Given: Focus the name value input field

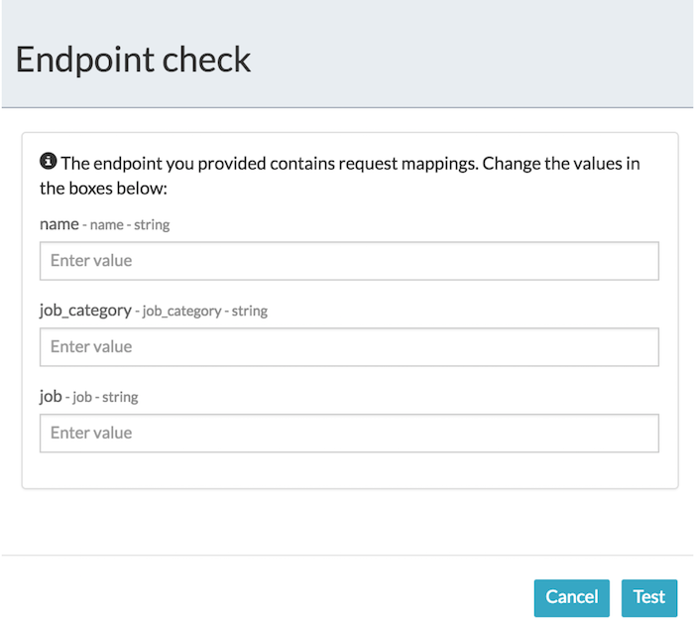Looking at the screenshot, I should 349,261.
